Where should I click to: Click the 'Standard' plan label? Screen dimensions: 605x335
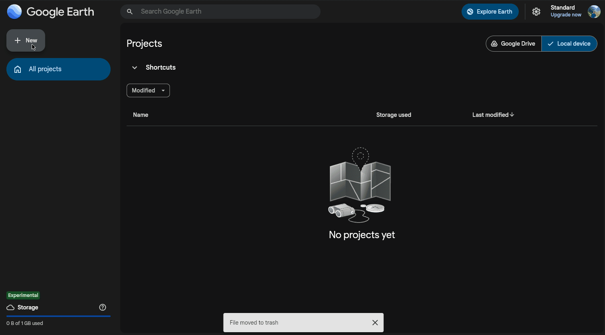(563, 8)
